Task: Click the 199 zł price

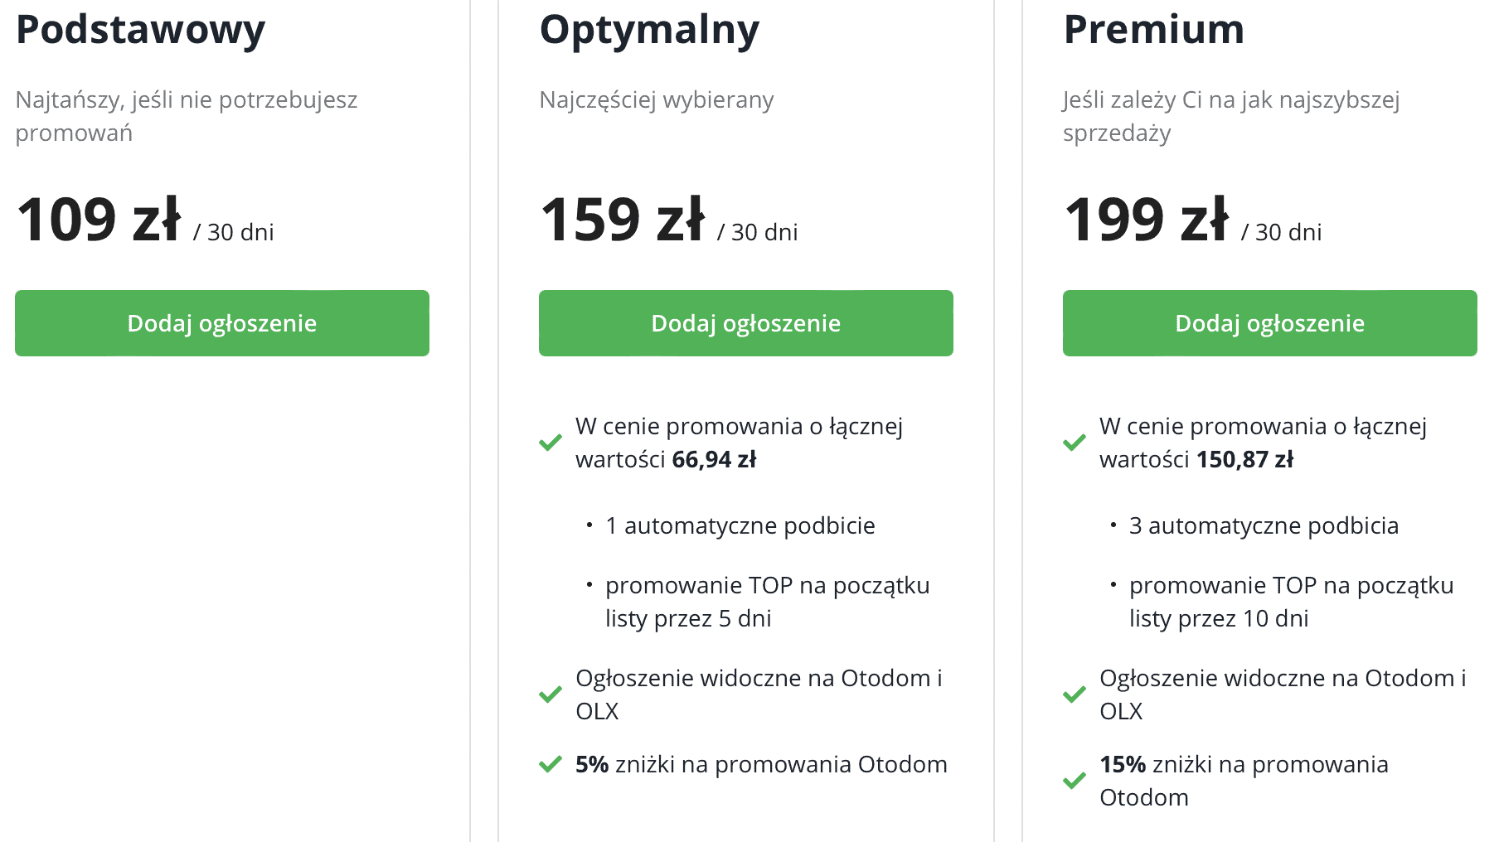Action: 1147,220
